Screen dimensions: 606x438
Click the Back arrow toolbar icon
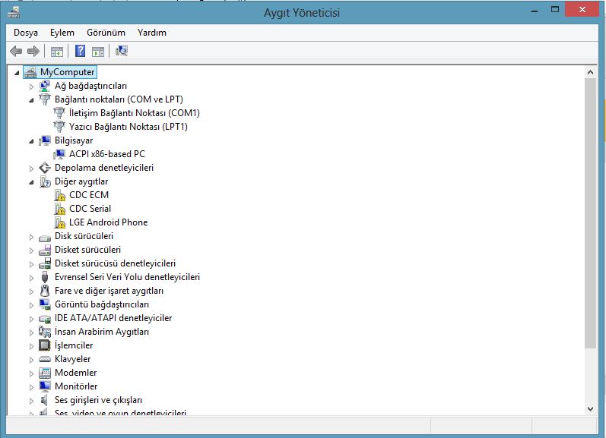(x=16, y=51)
